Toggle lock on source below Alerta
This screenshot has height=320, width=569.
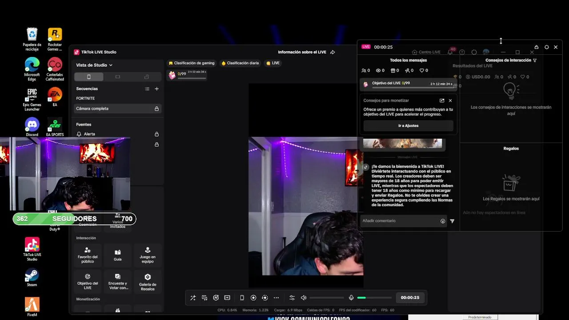click(156, 144)
